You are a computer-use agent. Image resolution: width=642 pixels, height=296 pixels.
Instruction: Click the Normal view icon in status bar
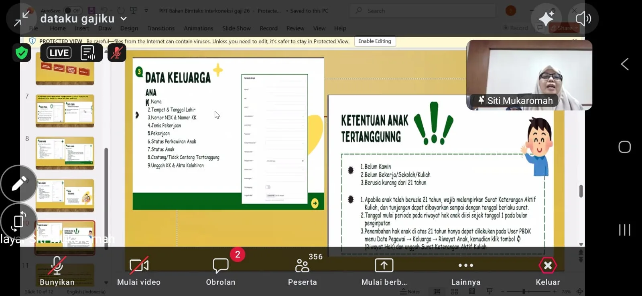pyautogui.click(x=437, y=292)
